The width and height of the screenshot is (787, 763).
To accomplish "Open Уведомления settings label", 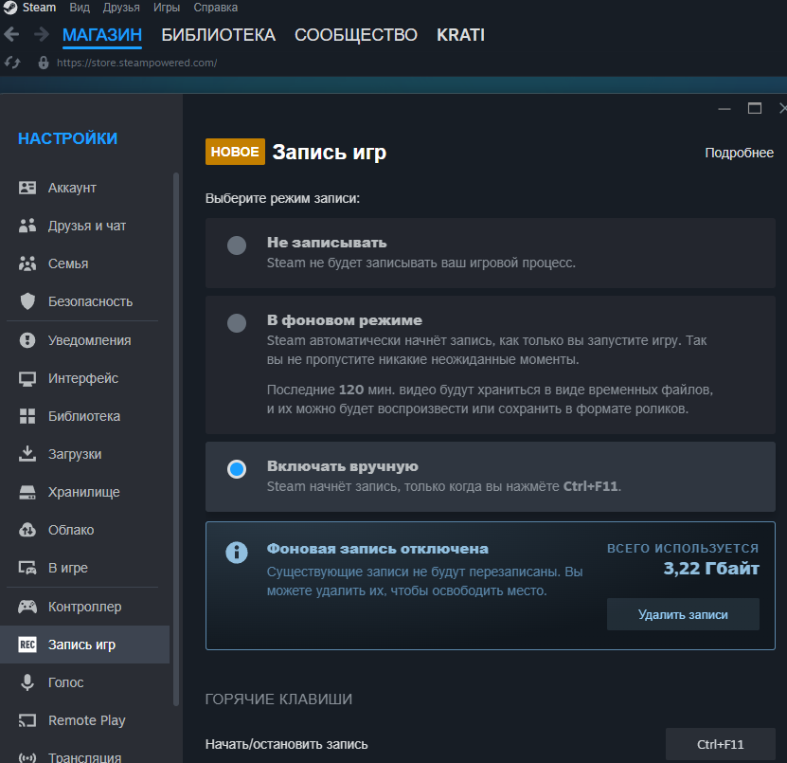I will [x=89, y=340].
